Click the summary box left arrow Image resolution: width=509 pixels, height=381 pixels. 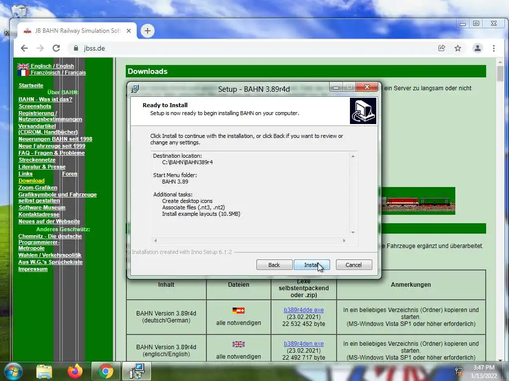tap(156, 241)
